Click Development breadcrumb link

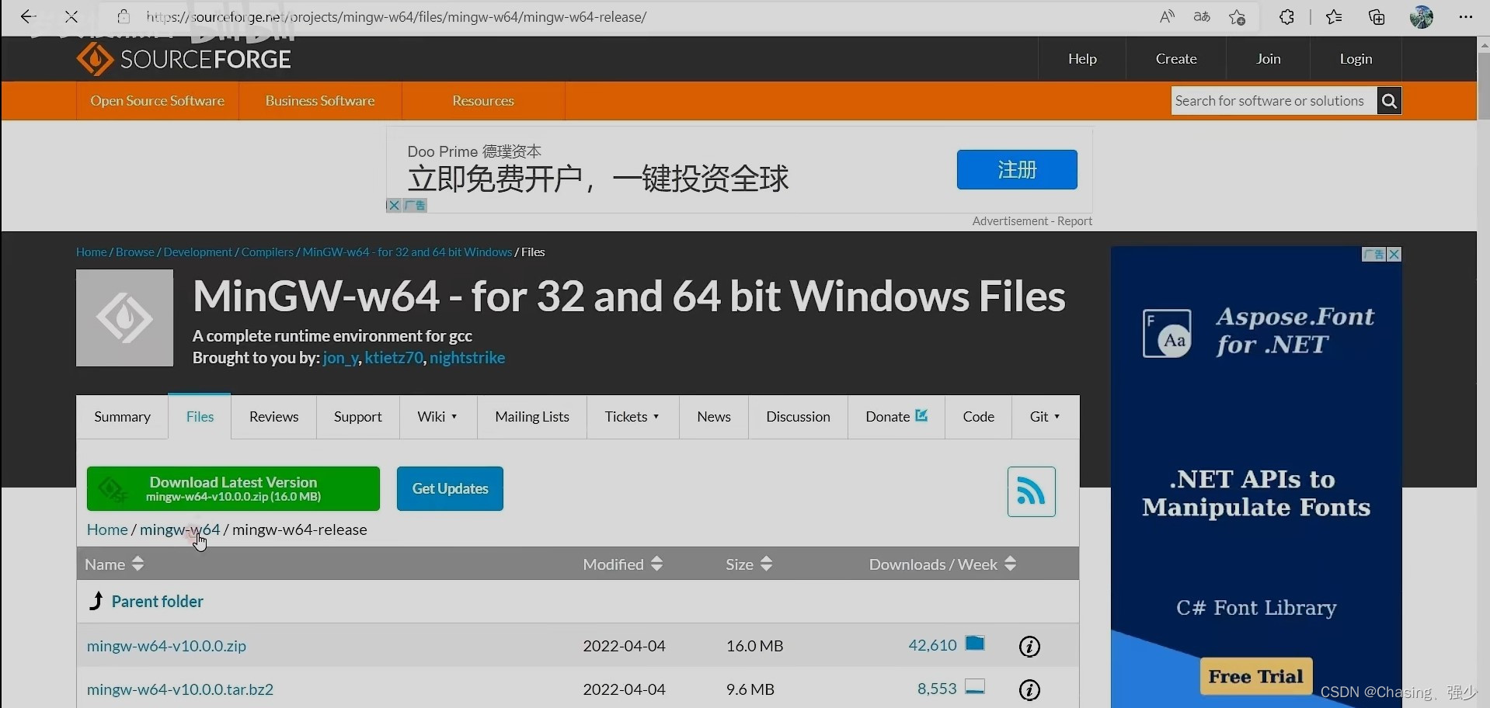click(197, 252)
